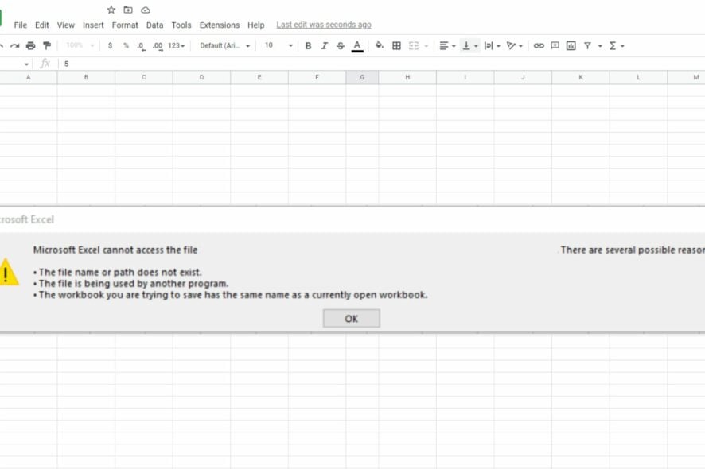Select column A header
This screenshot has height=469, width=705.
29,77
